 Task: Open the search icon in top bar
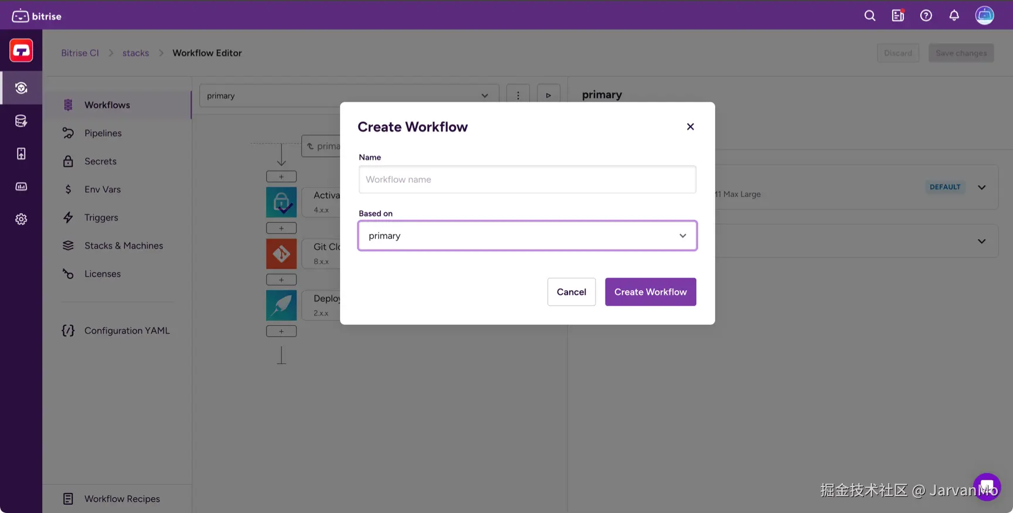(x=870, y=16)
